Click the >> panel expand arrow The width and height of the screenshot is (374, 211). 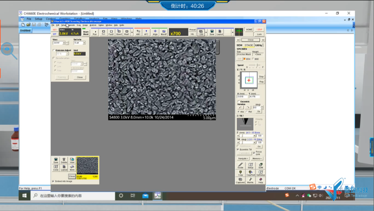pos(263,40)
